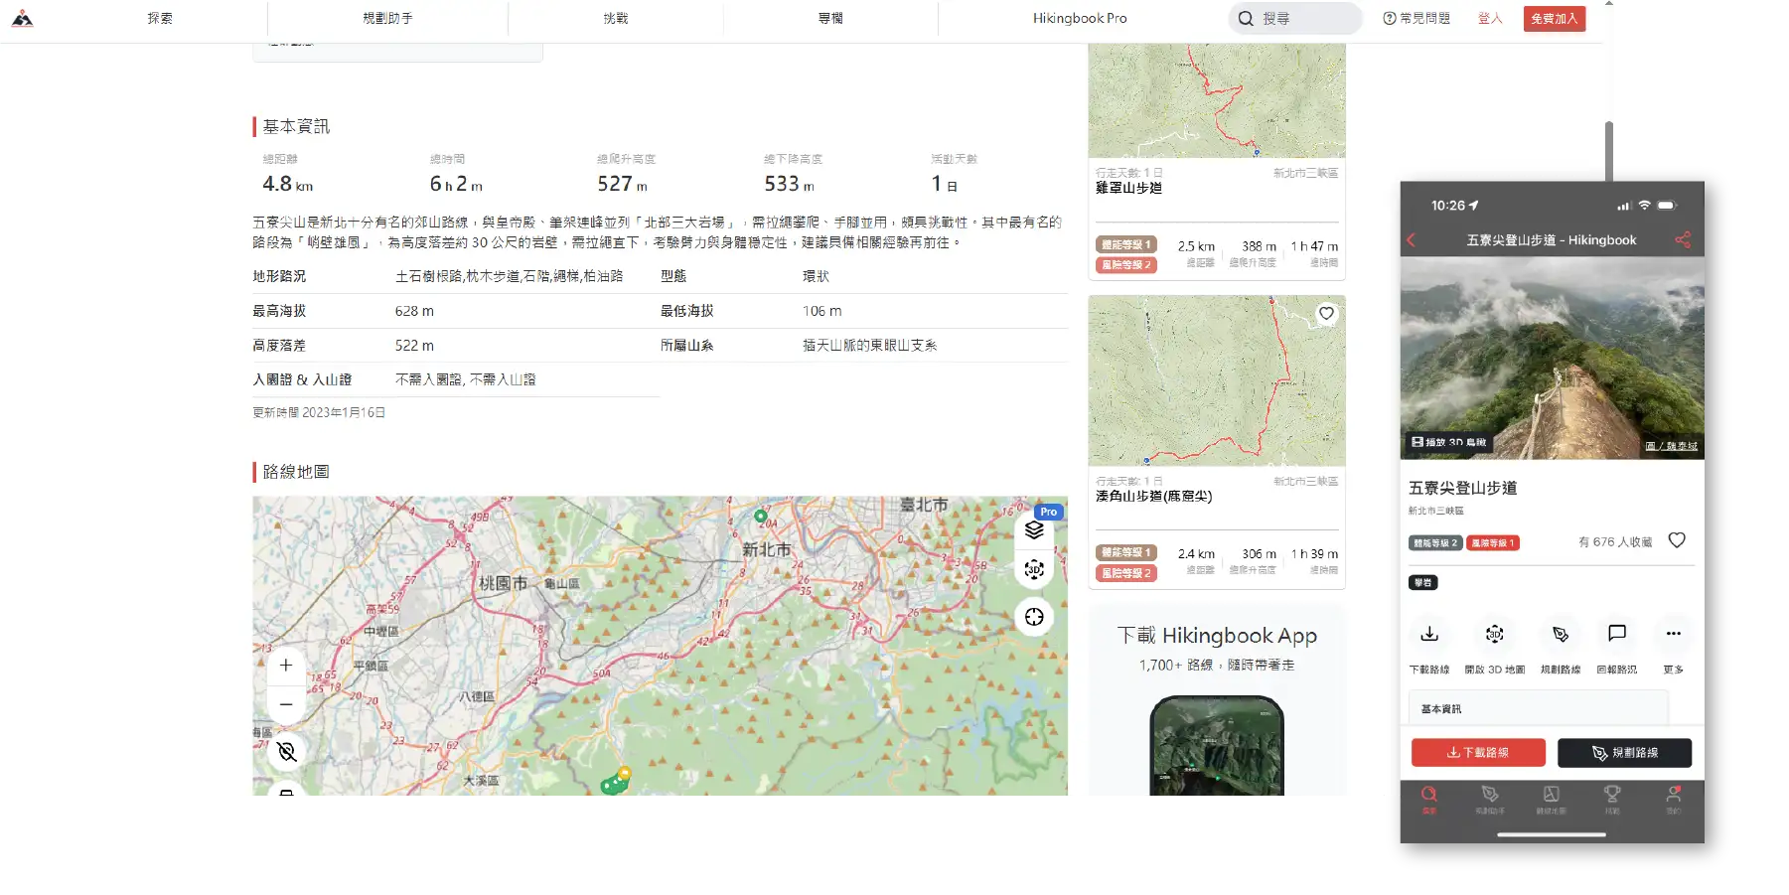The image size is (1789, 895).
Task: Open the 基本資訊 card on phone
Action: click(x=1539, y=708)
